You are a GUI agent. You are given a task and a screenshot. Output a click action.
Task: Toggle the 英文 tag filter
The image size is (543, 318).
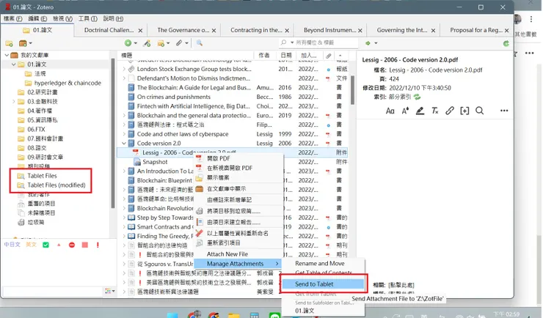click(x=31, y=245)
